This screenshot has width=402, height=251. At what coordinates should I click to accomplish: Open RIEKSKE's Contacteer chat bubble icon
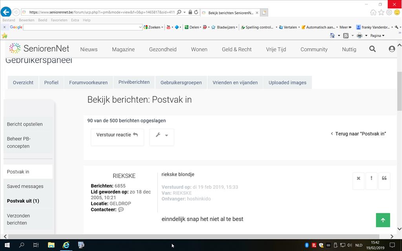(121, 209)
